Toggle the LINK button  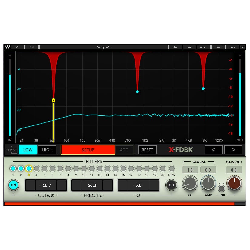coord(222,188)
